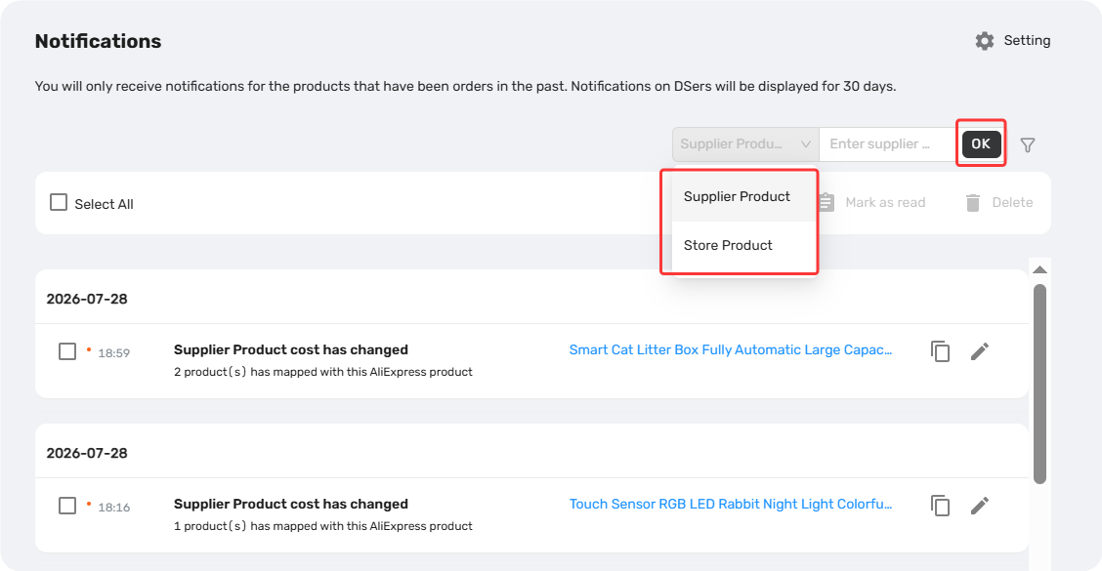Click the funnel filter icon
Image resolution: width=1102 pixels, height=571 pixels.
pos(1028,145)
